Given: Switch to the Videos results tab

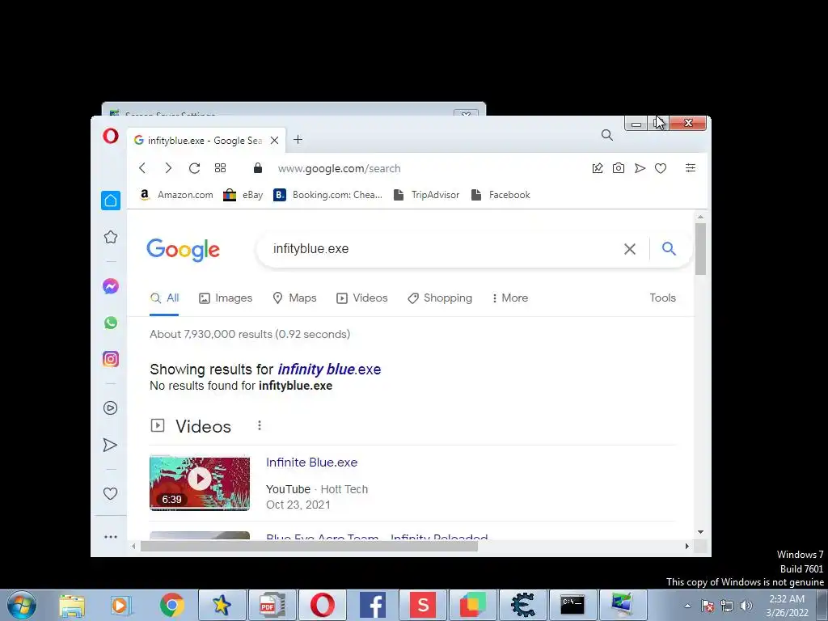Looking at the screenshot, I should point(362,298).
